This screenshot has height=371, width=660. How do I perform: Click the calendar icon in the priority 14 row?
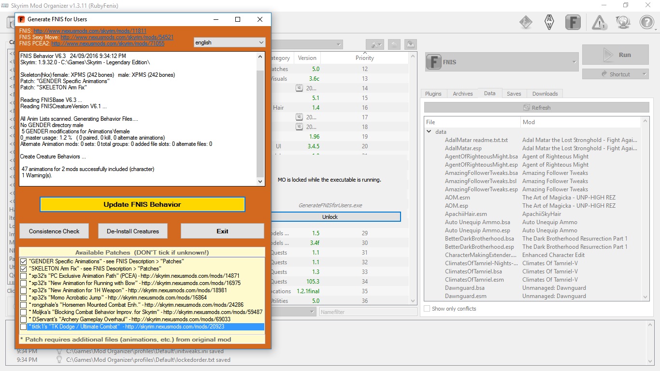pyautogui.click(x=299, y=88)
